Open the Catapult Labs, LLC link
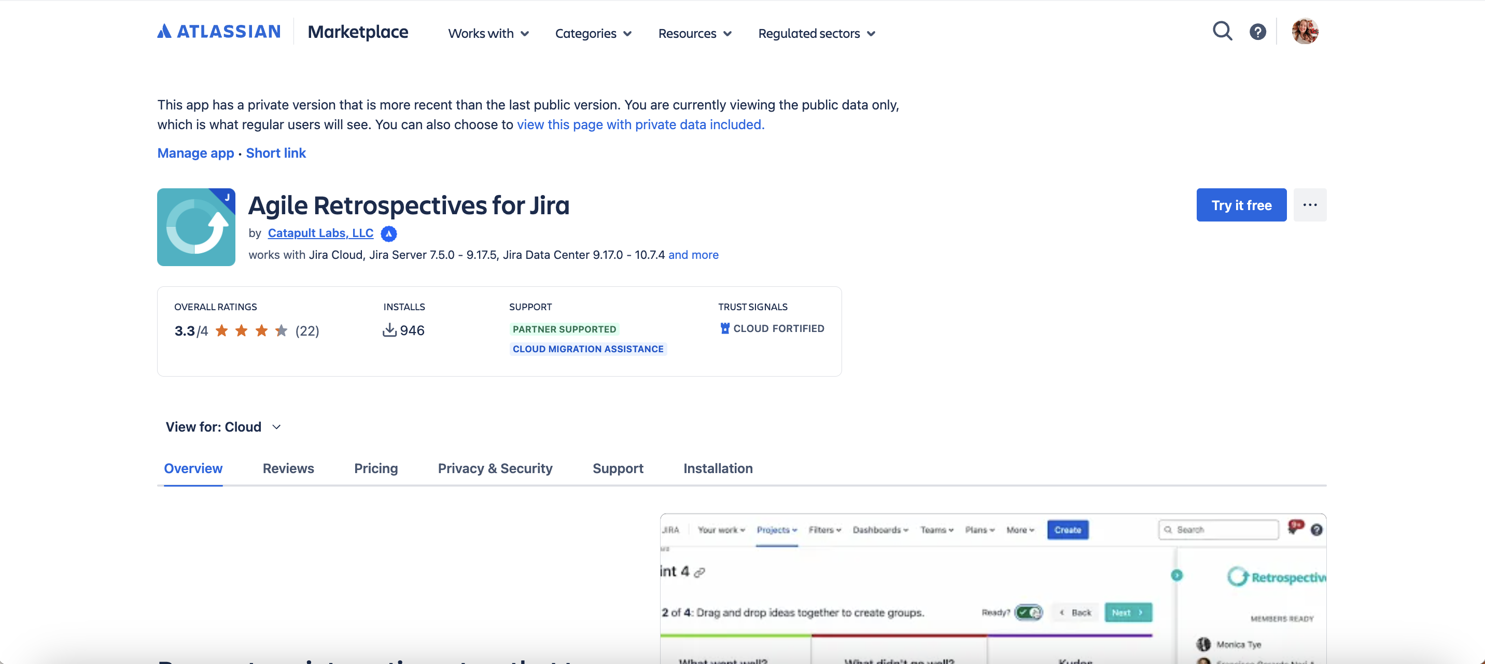1485x664 pixels. point(320,233)
